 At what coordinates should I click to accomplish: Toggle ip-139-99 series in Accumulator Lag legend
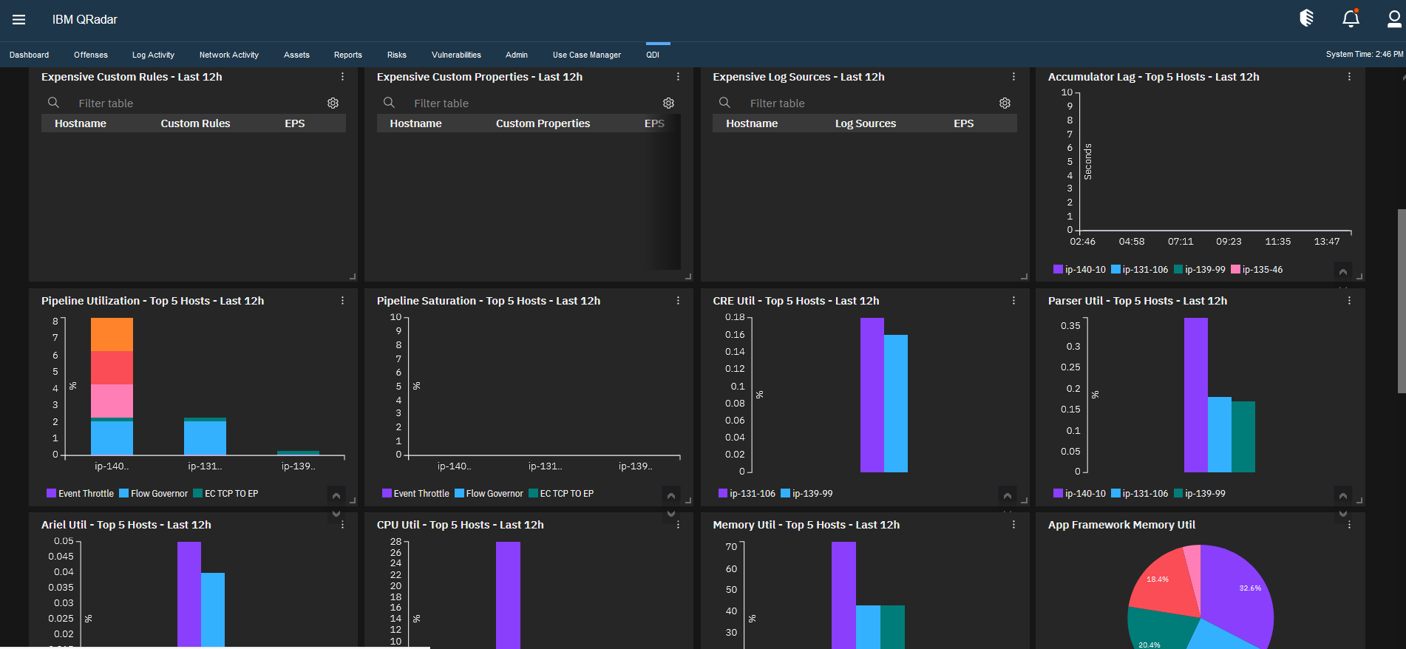coord(1200,270)
